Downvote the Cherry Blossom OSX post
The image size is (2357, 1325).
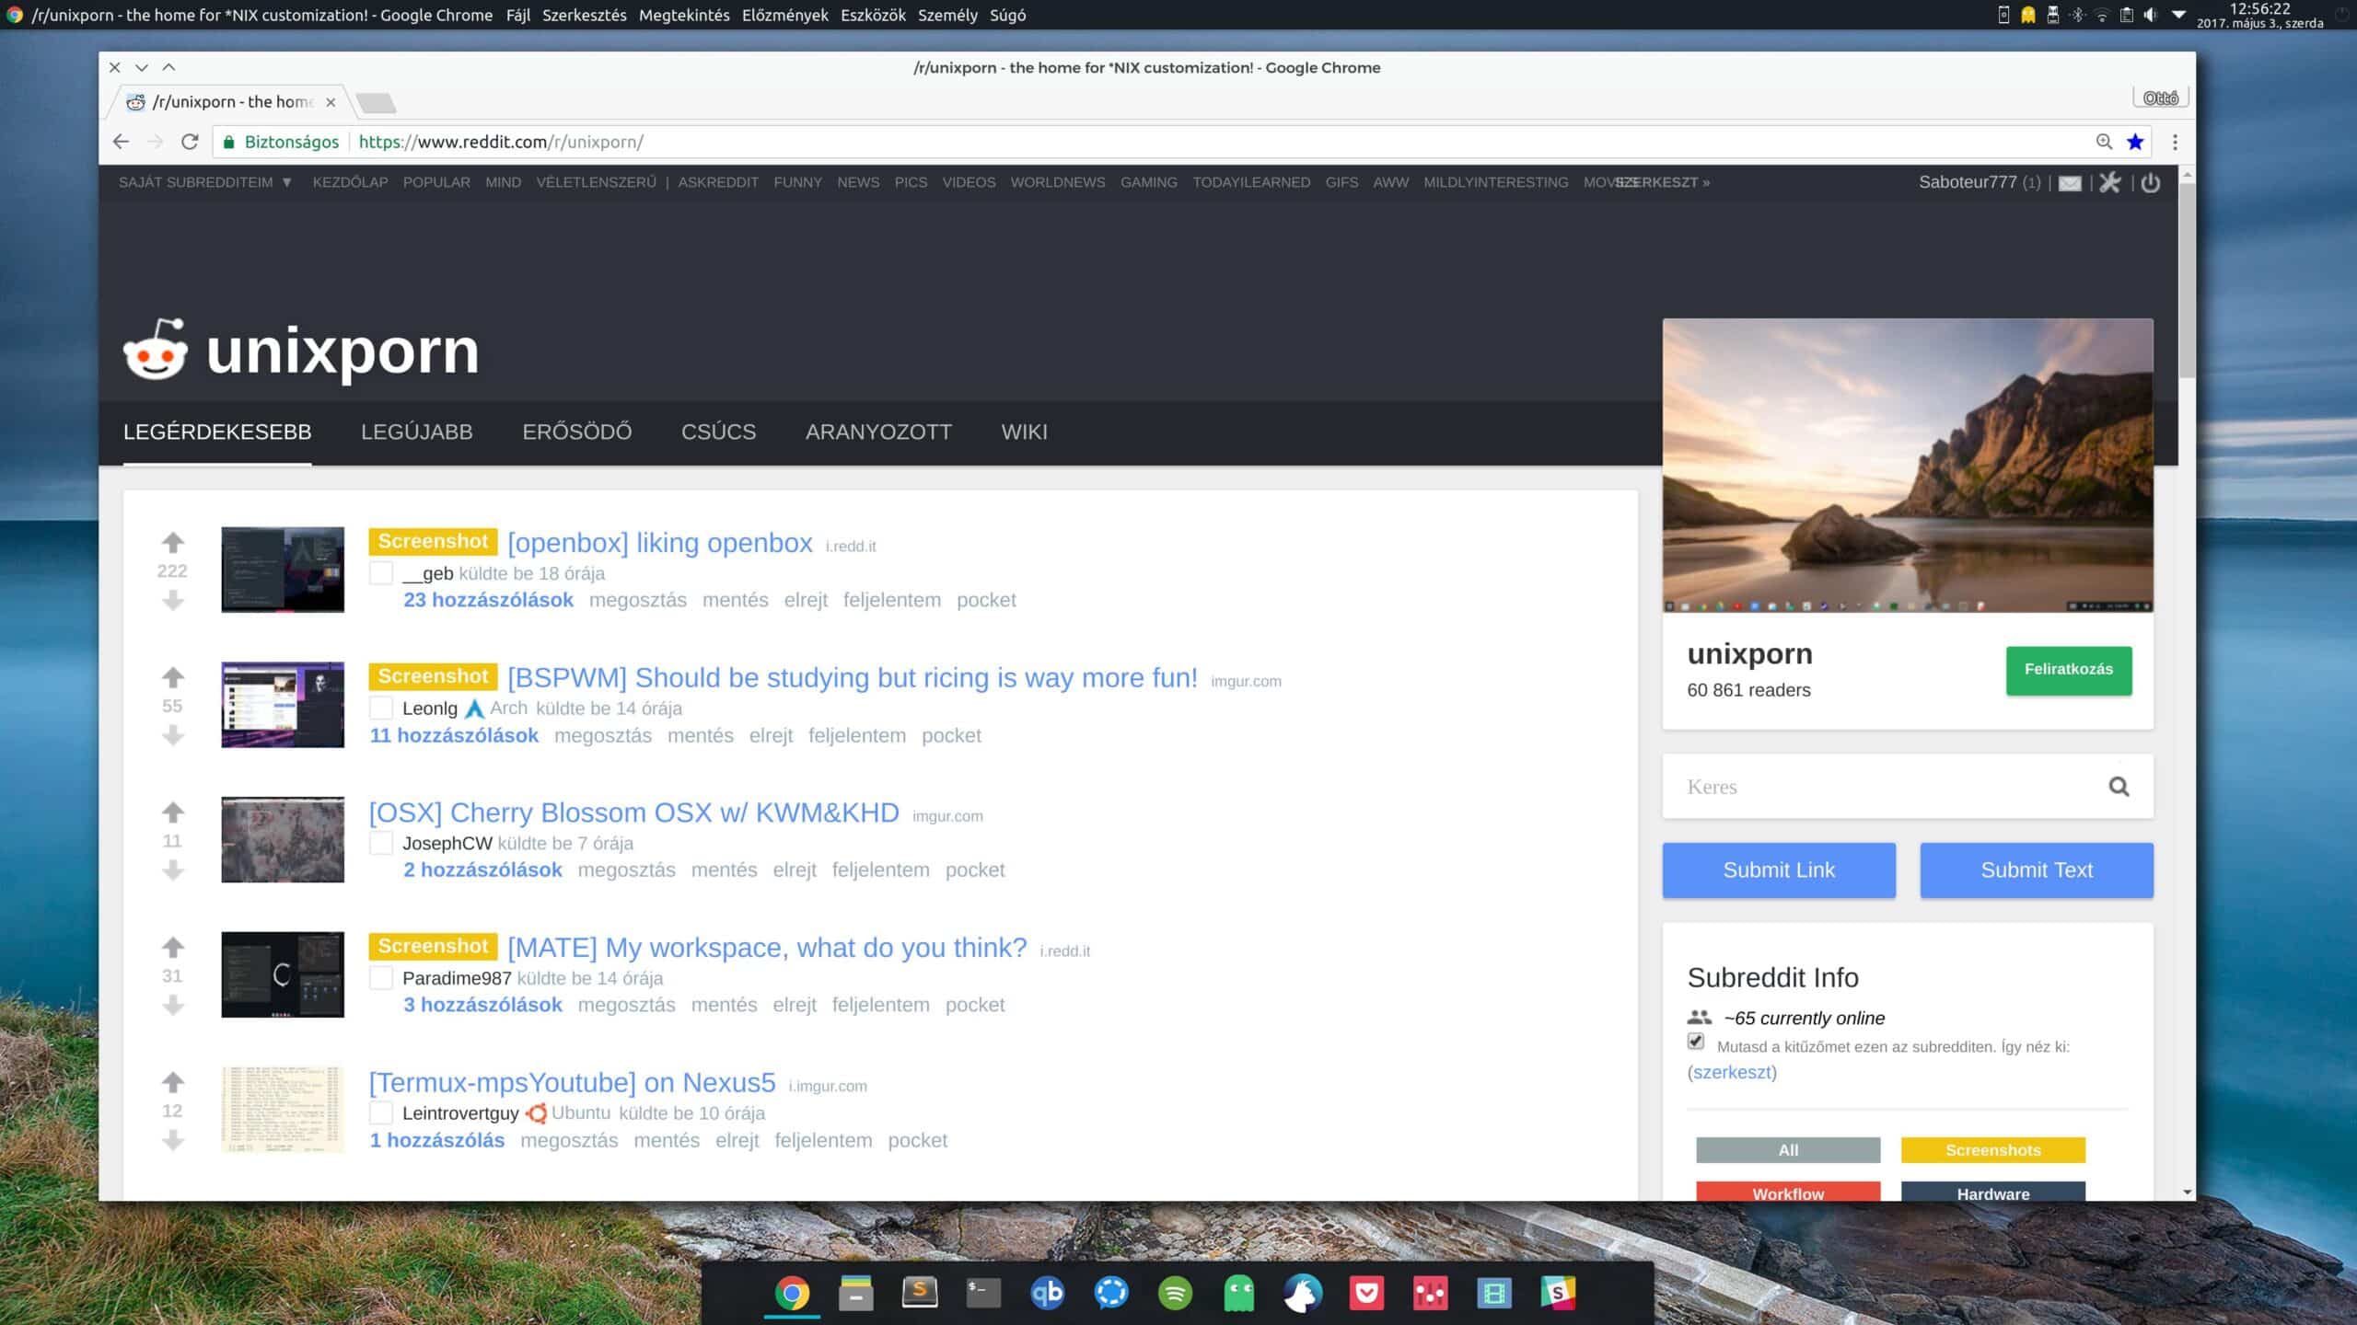click(173, 870)
